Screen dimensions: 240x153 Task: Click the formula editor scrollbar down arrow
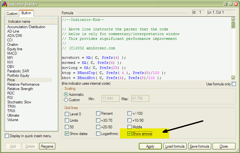pos(233,77)
